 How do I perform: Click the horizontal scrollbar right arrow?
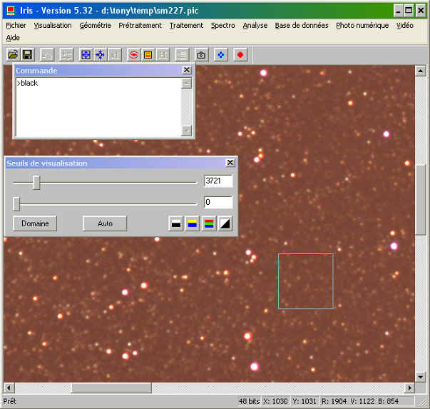409,388
